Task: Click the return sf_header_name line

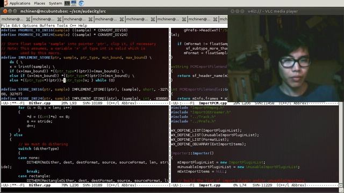Action: point(203,76)
